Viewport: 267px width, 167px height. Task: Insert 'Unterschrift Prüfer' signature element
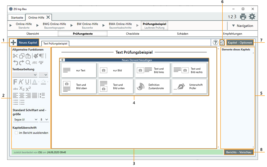point(189,86)
